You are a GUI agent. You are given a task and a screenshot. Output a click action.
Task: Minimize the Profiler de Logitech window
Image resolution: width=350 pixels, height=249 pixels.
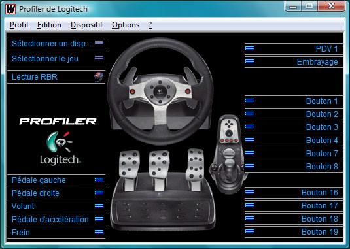click(293, 7)
